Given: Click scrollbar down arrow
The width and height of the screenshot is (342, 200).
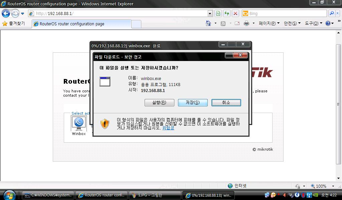Looking at the screenshot, I should (x=338, y=178).
